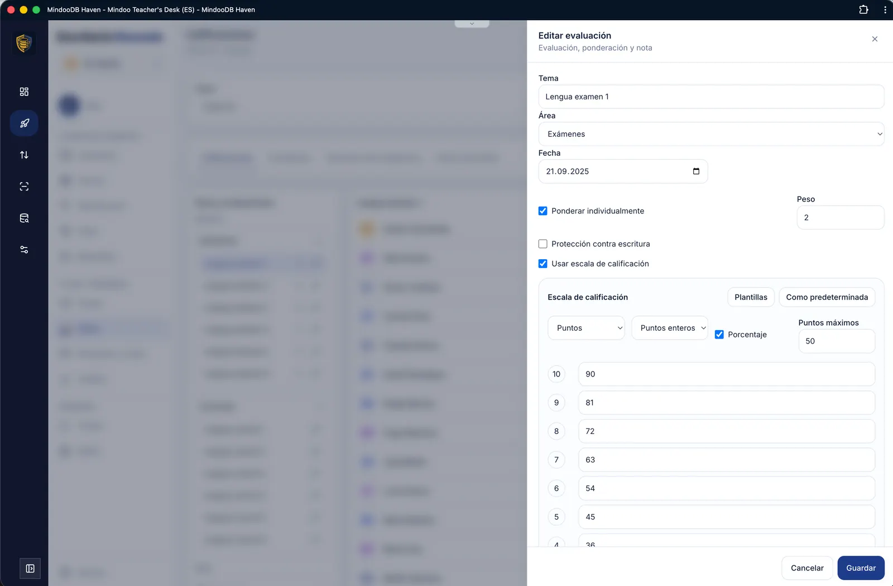Click the grade 8 threshold field showing 72
893x586 pixels.
click(726, 431)
